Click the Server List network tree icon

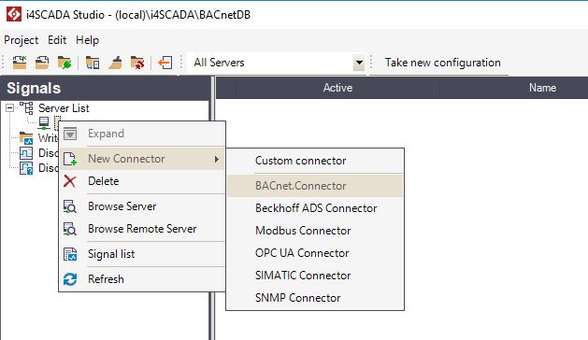point(26,108)
